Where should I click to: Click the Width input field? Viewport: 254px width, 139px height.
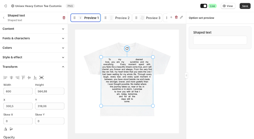(18, 91)
